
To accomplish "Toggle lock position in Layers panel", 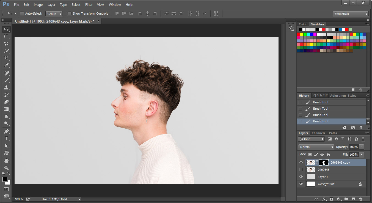I will click(x=322, y=155).
